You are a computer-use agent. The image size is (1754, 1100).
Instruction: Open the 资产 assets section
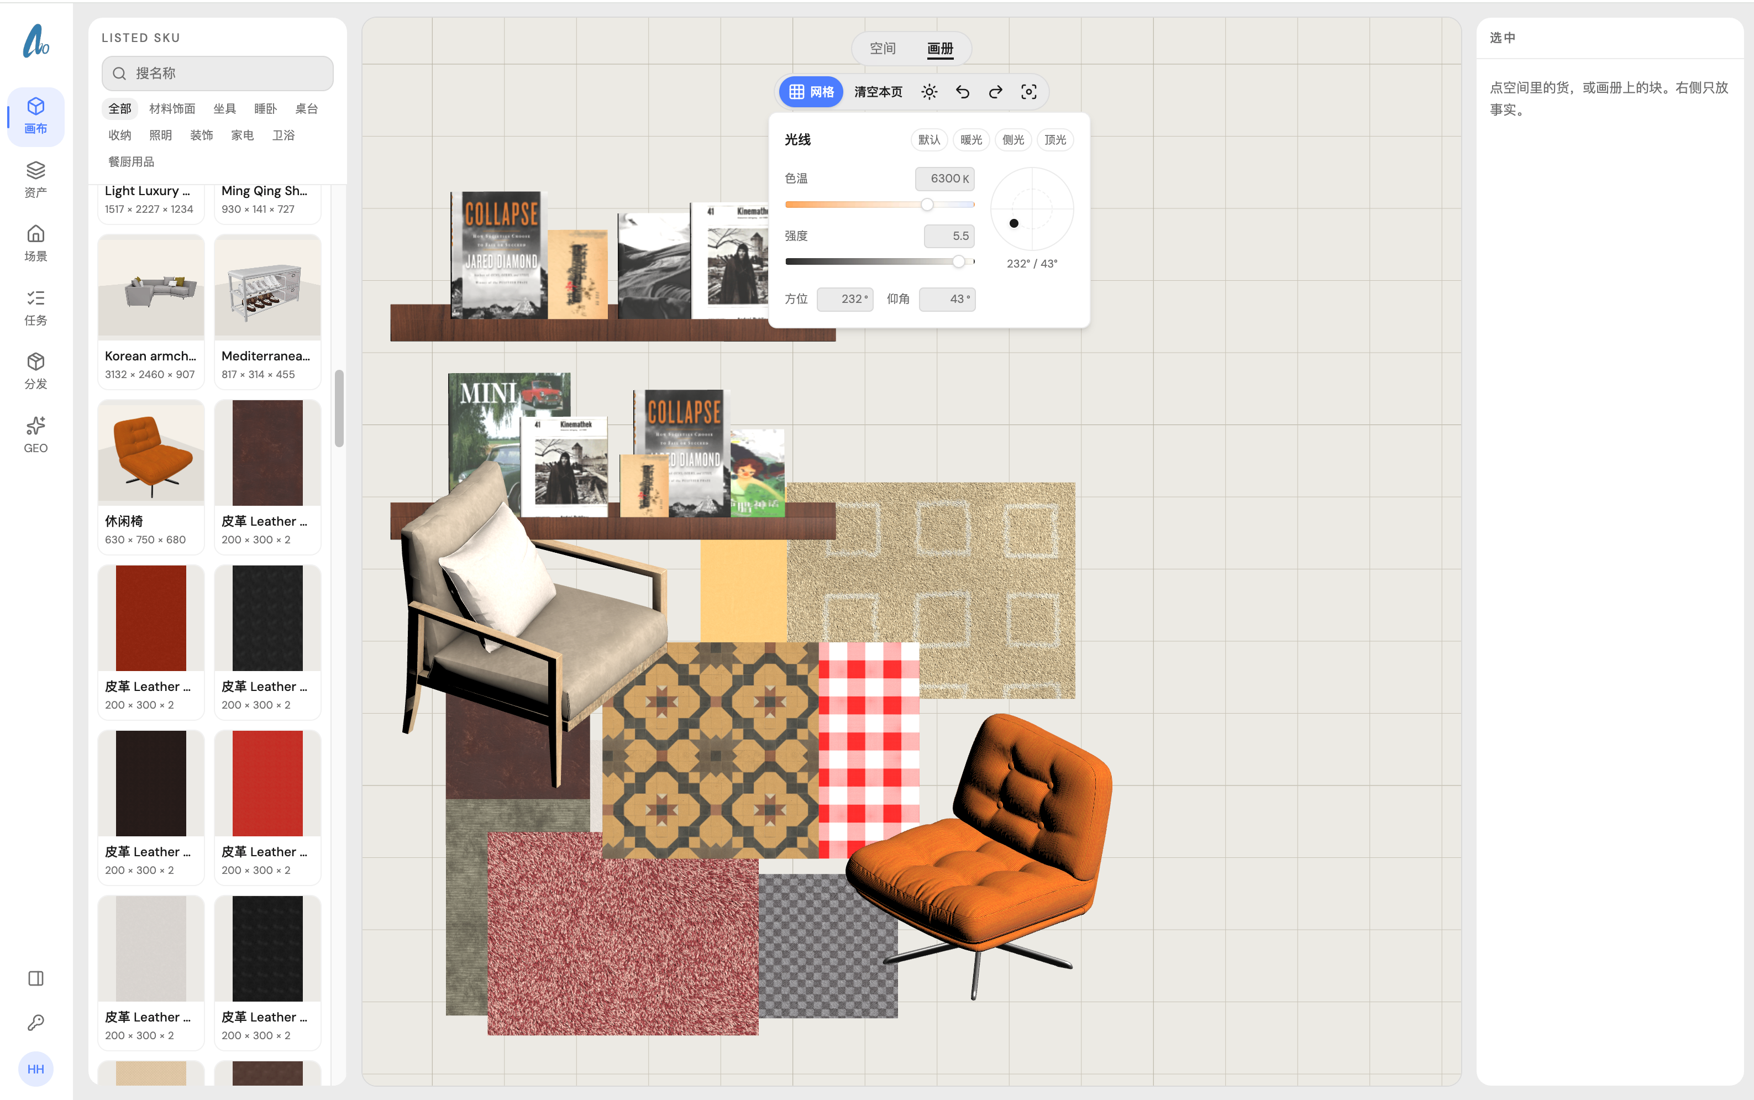pos(35,180)
